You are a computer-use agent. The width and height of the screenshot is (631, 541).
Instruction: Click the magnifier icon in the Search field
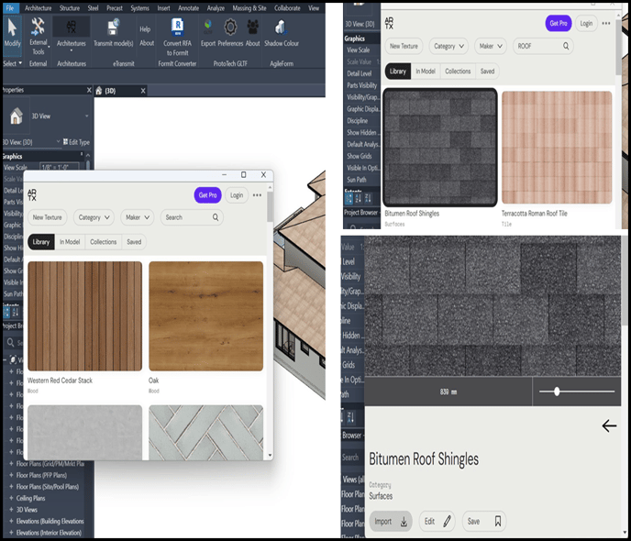216,217
